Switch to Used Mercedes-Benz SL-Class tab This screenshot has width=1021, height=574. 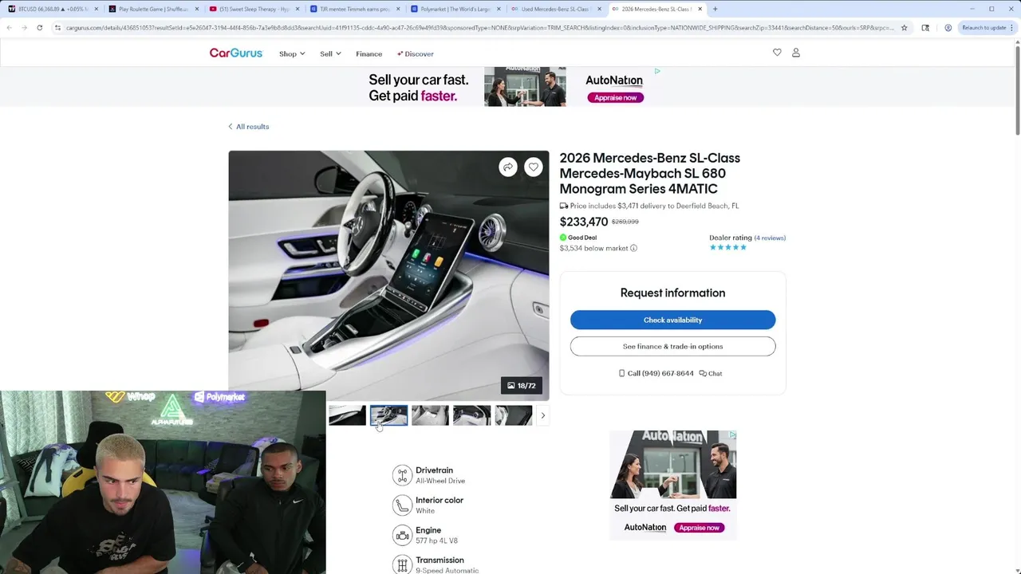554,9
